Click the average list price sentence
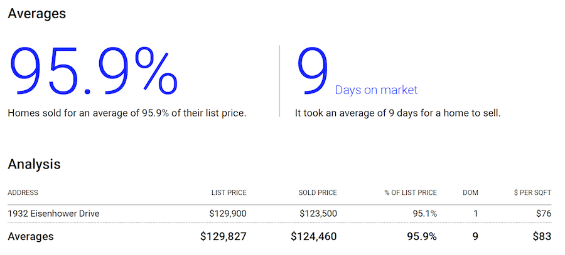The width and height of the screenshot is (565, 255). click(127, 113)
